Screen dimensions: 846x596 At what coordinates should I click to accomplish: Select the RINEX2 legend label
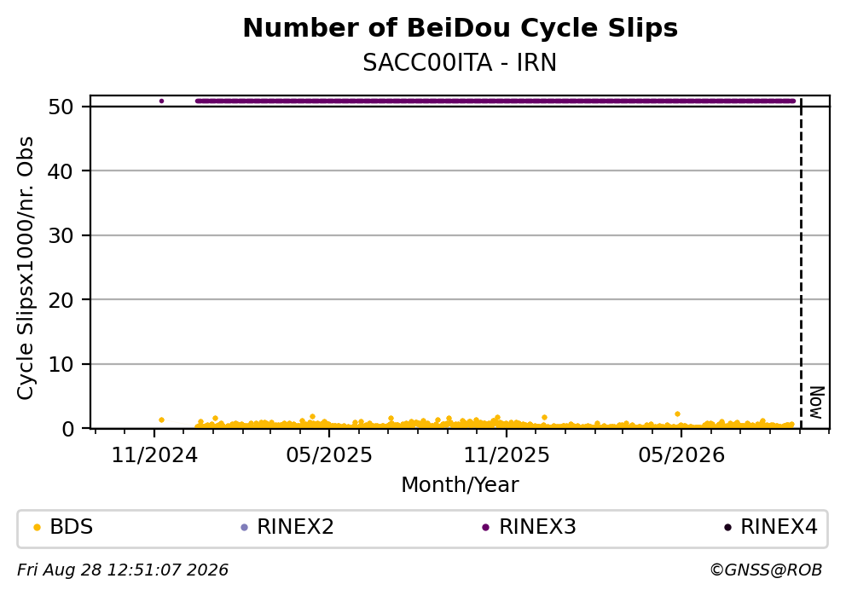point(295,527)
